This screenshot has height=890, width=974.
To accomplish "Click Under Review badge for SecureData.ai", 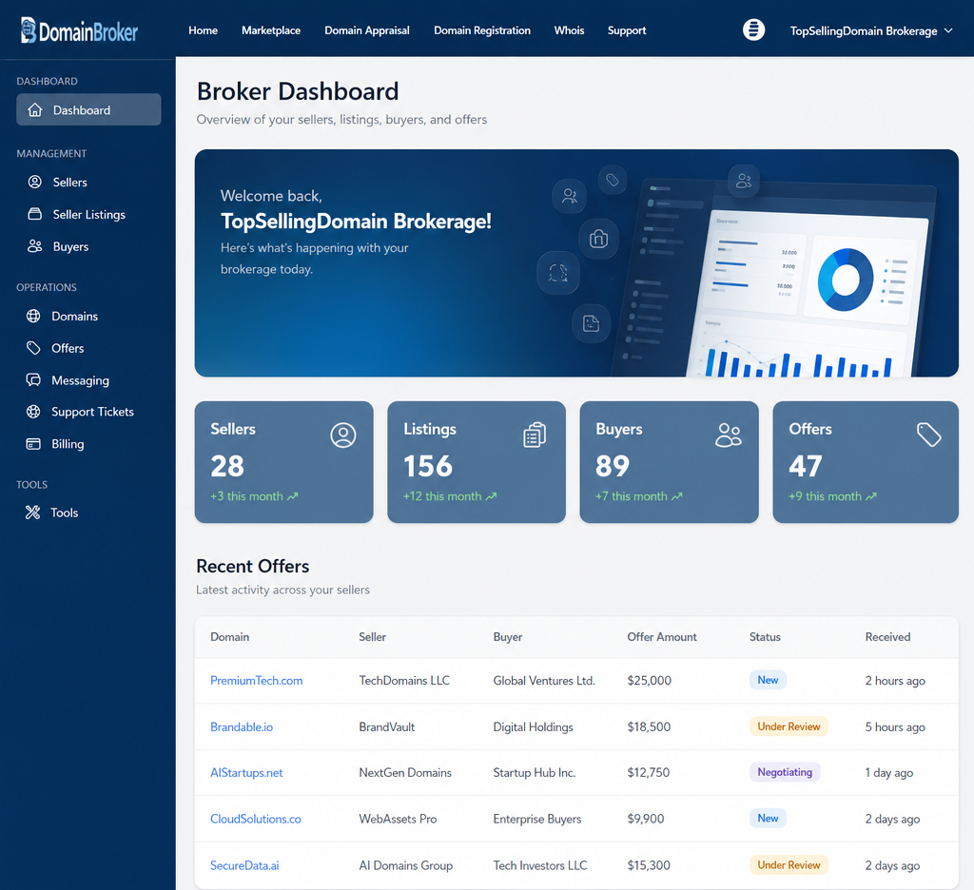I will pyautogui.click(x=789, y=865).
